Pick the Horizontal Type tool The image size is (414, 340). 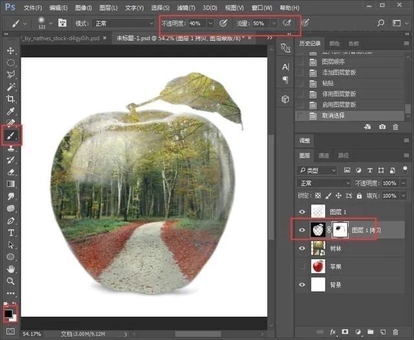tap(11, 233)
